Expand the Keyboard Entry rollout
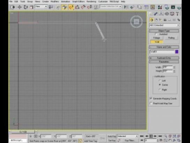Image resolution: width=190 pixels, height=143 pixels. click(164, 58)
